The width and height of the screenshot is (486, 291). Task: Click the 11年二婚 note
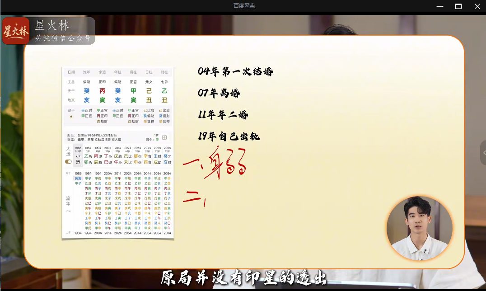[x=223, y=115]
